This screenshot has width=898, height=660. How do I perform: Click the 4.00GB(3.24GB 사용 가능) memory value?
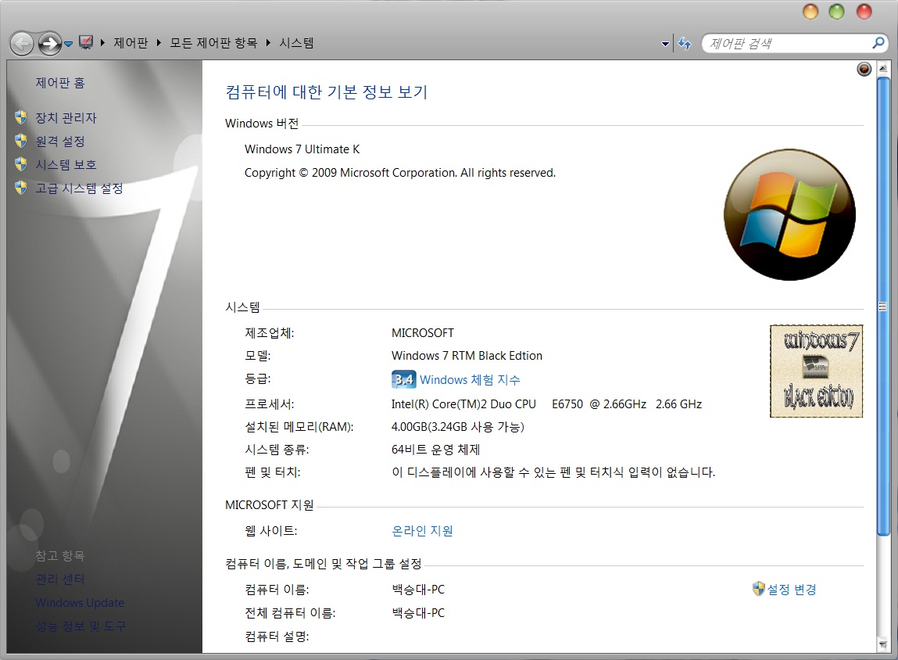(457, 427)
